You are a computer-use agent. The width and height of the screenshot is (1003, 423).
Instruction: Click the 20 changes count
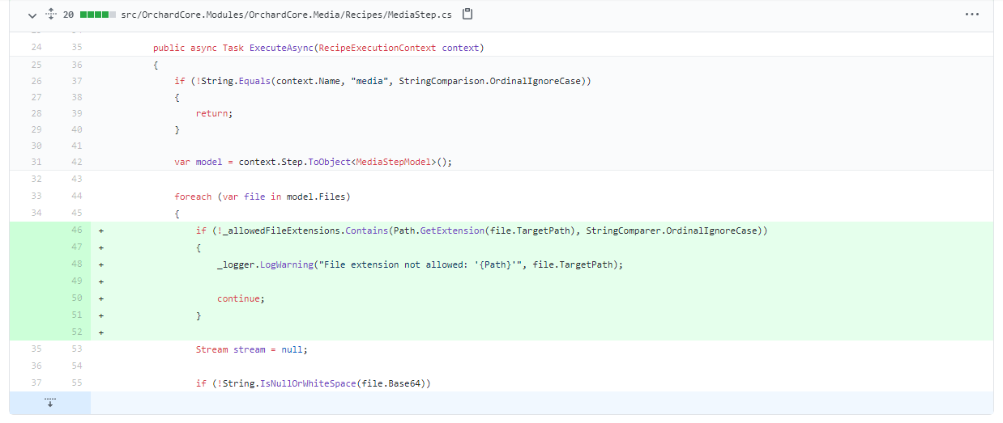coord(68,15)
